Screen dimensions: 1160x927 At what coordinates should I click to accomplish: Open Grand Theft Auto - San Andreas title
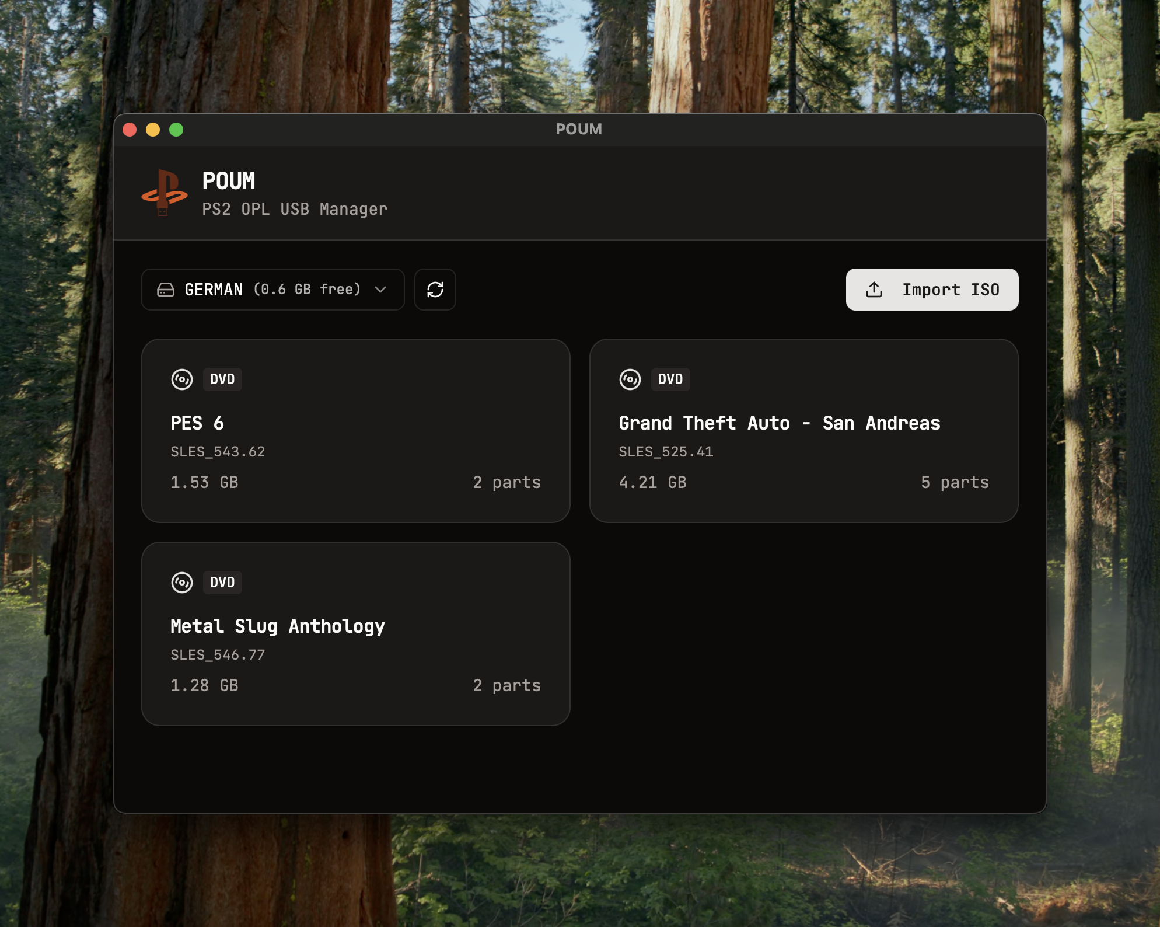pos(779,423)
